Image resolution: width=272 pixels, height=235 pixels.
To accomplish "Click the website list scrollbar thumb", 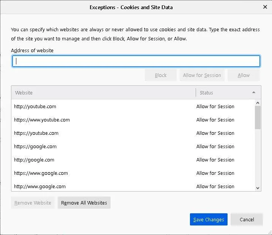I will (x=258, y=117).
